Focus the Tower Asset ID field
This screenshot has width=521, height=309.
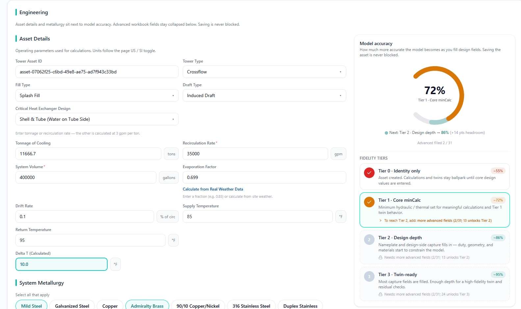97,72
